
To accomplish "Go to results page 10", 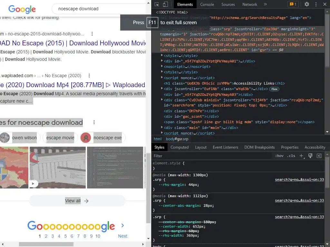I will click(98, 236).
